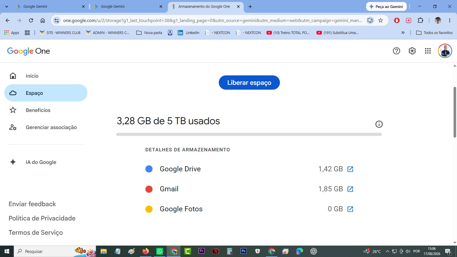The height and width of the screenshot is (257, 457).
Task: Open Google Fotos storage external link
Action: [350, 209]
